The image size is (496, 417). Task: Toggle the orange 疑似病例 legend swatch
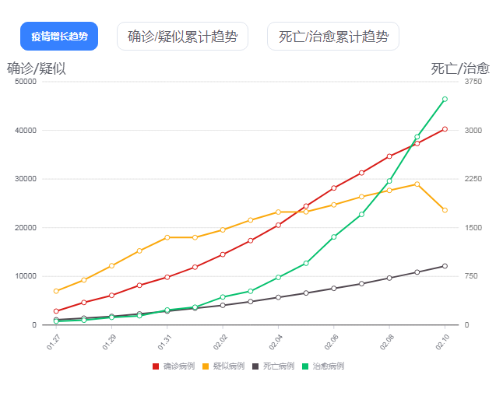206,366
